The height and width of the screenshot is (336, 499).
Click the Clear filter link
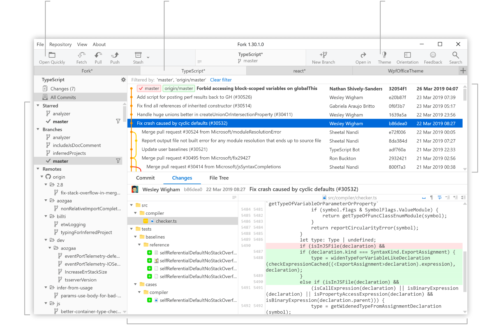click(221, 80)
